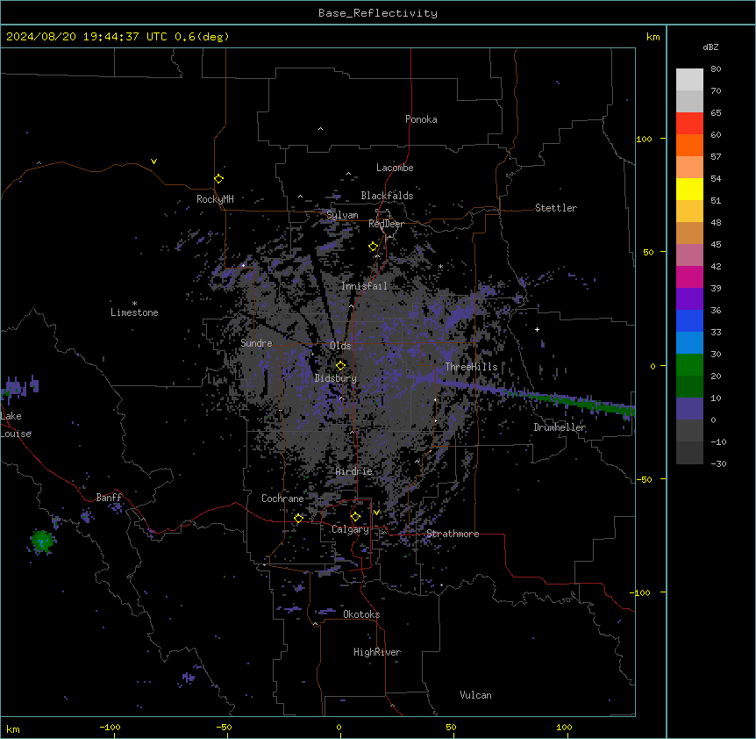Click the 65 value in dBZ legend
Screen dimensions: 756x739
(716, 113)
